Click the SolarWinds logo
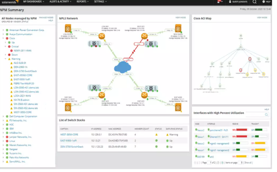The width and height of the screenshot is (277, 172). pyautogui.click(x=10, y=2)
